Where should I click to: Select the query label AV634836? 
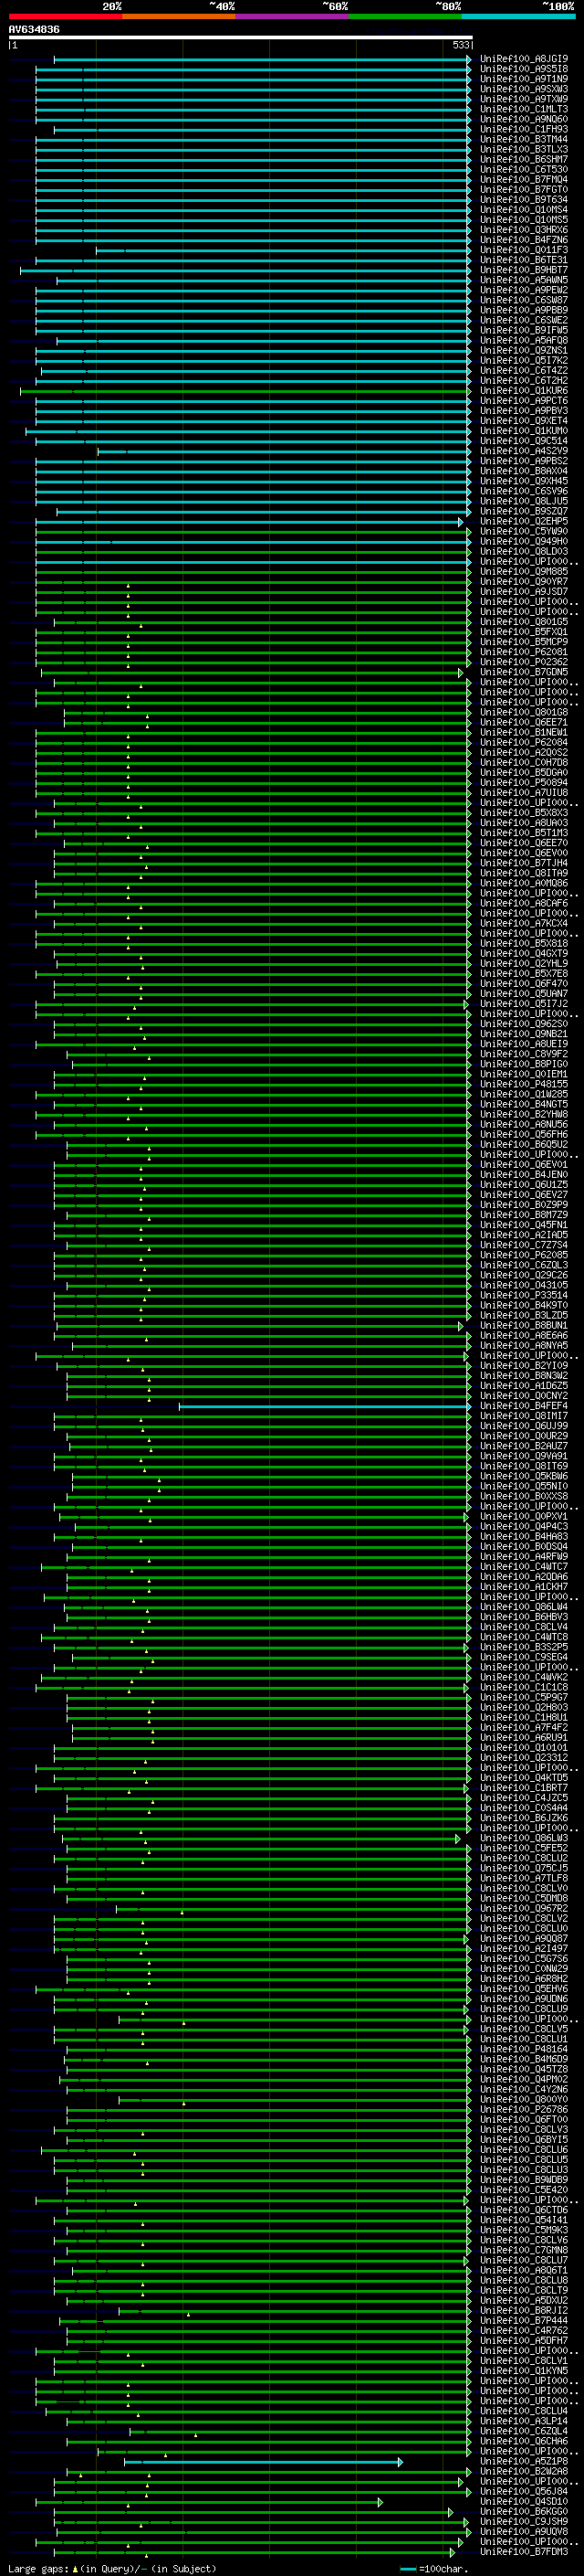34,29
